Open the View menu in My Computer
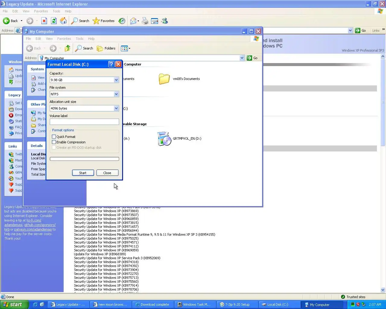Viewport: 386px width, 309px height. point(49,39)
